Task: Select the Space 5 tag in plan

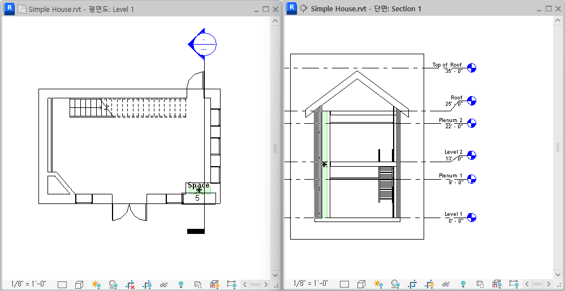Action: pos(199,193)
